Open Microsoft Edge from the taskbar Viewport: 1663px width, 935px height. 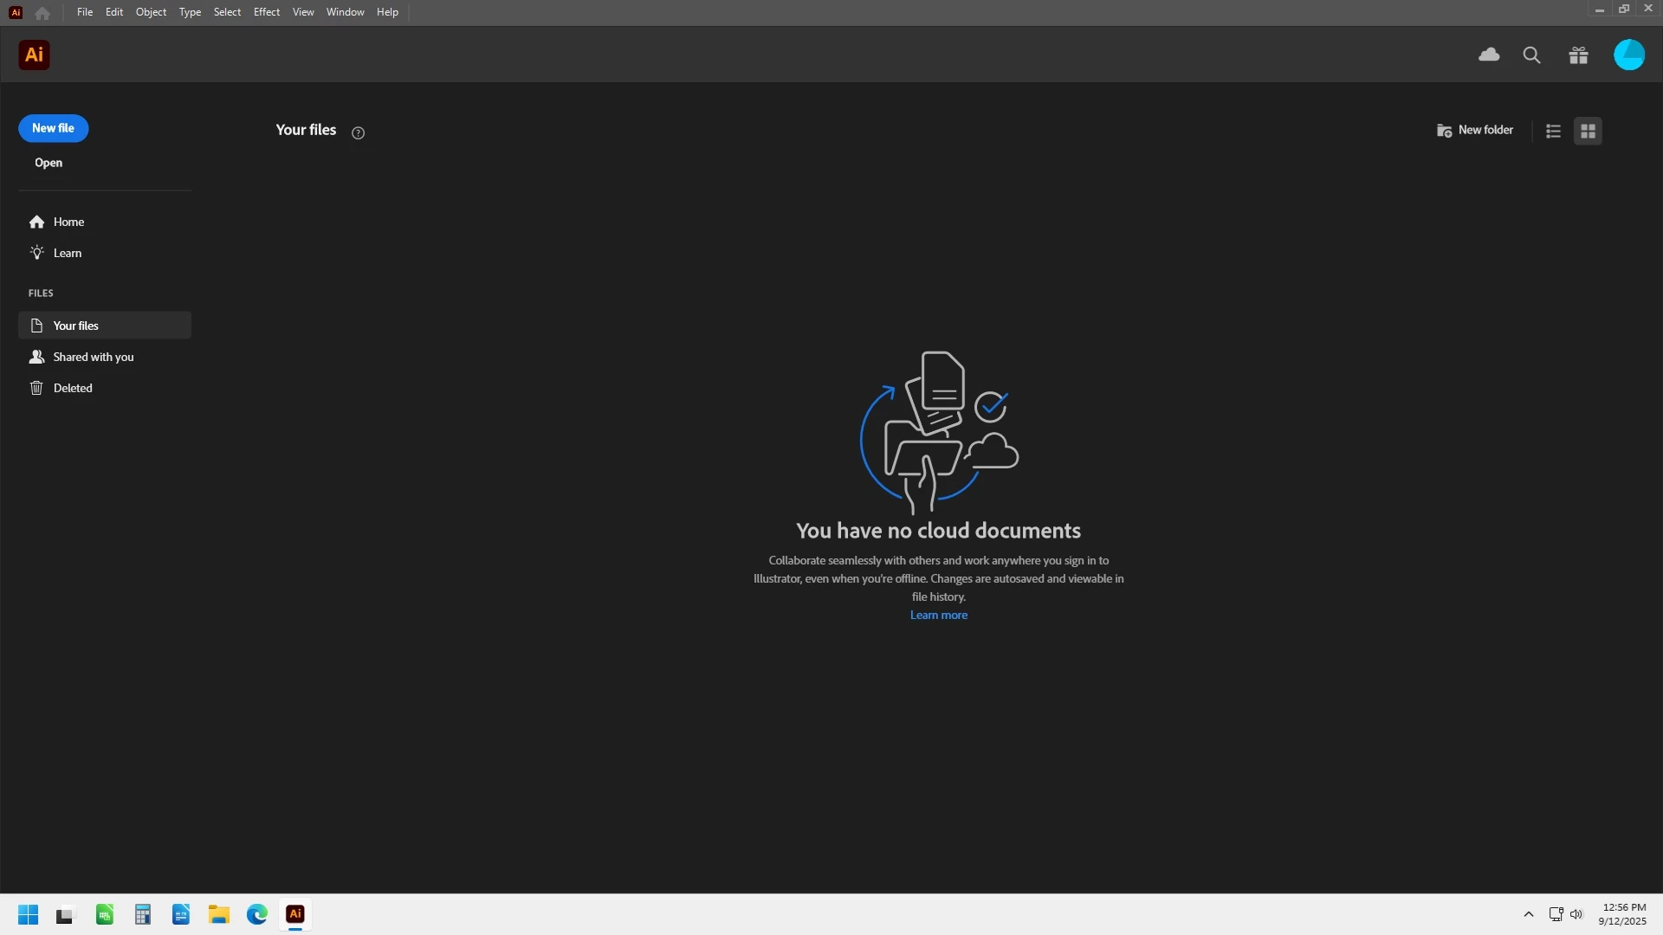pos(257,914)
